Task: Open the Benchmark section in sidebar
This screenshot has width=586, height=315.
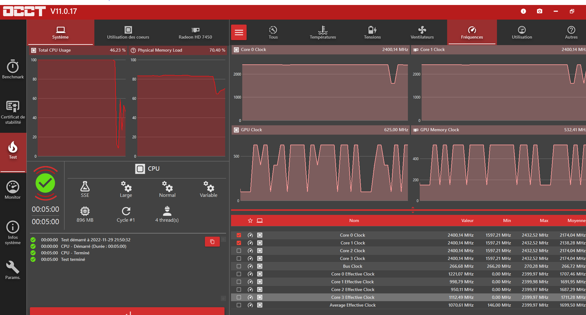Action: [x=13, y=69]
